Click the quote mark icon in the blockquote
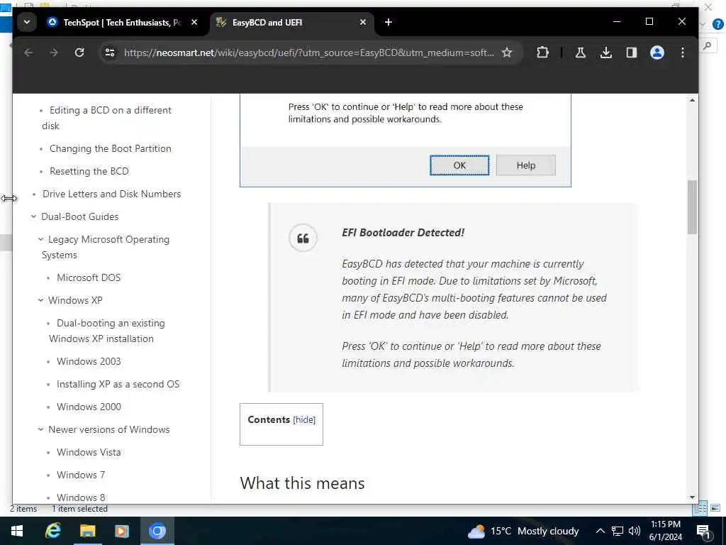The image size is (726, 545). pos(303,238)
